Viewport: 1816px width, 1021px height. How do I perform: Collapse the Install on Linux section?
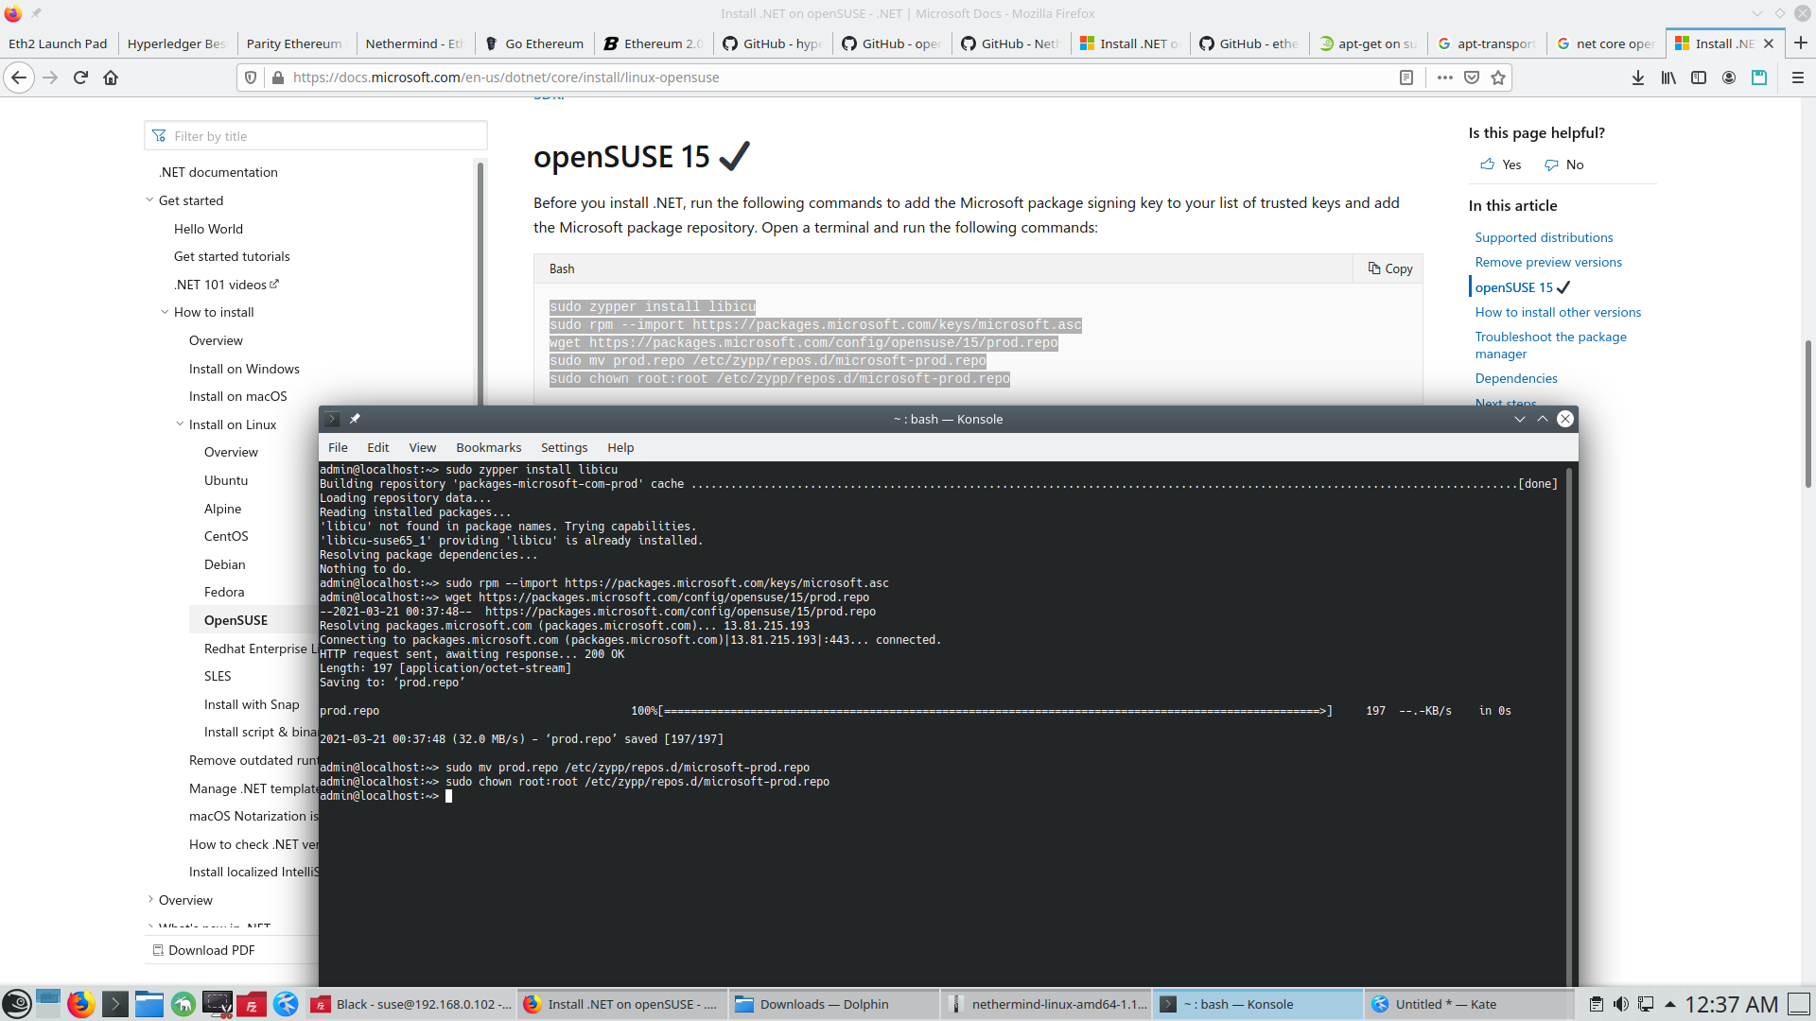(180, 424)
